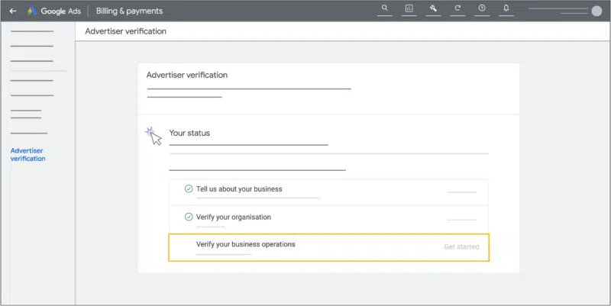
Task: Click the Google Ads logo
Action: pos(54,11)
